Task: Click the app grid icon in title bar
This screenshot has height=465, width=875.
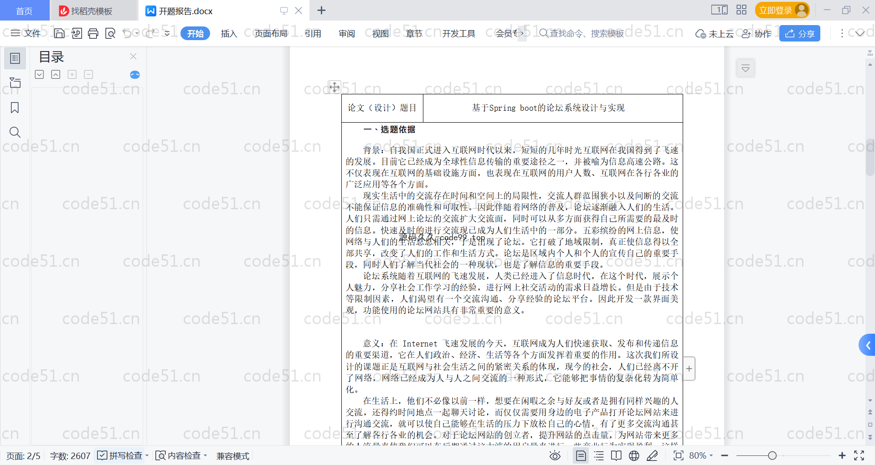Action: point(741,10)
